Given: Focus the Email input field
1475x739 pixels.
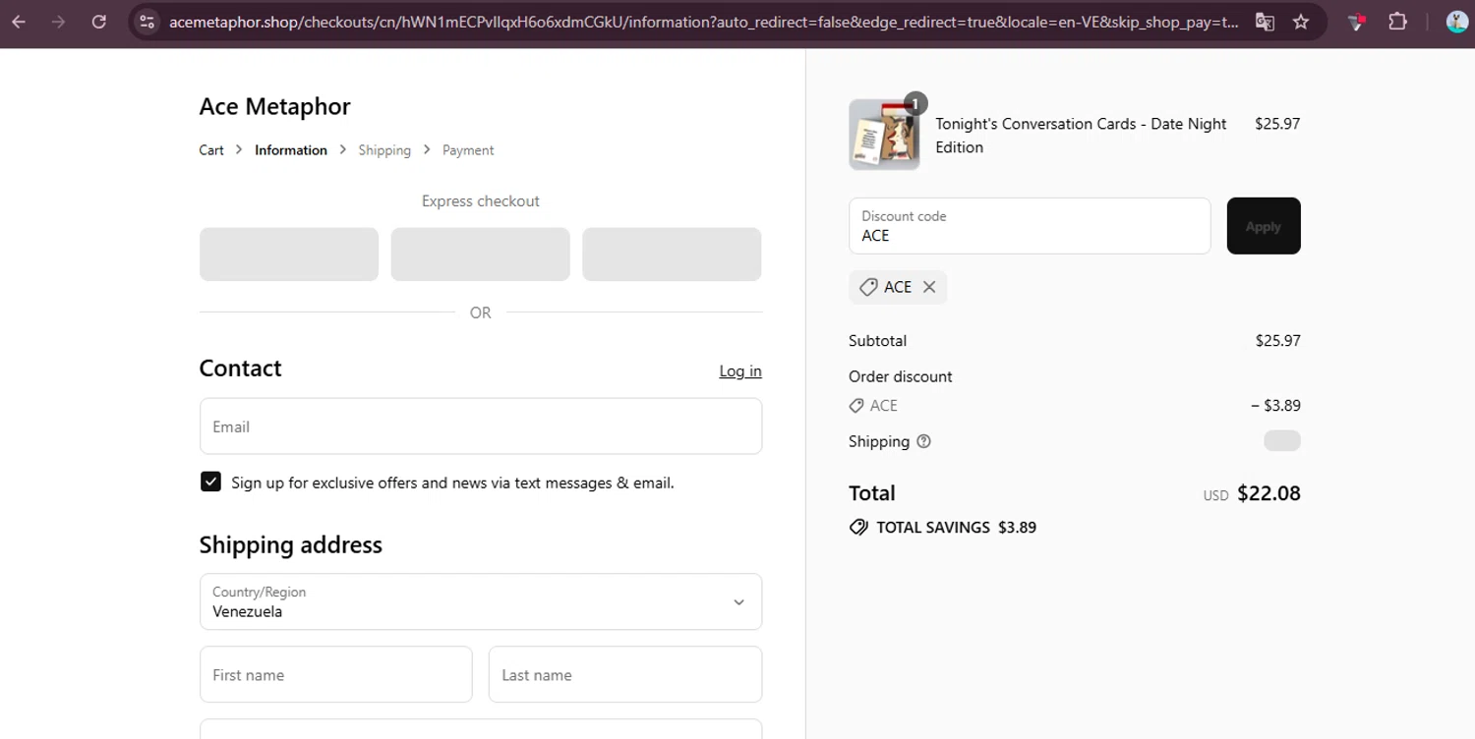Looking at the screenshot, I should pos(481,426).
